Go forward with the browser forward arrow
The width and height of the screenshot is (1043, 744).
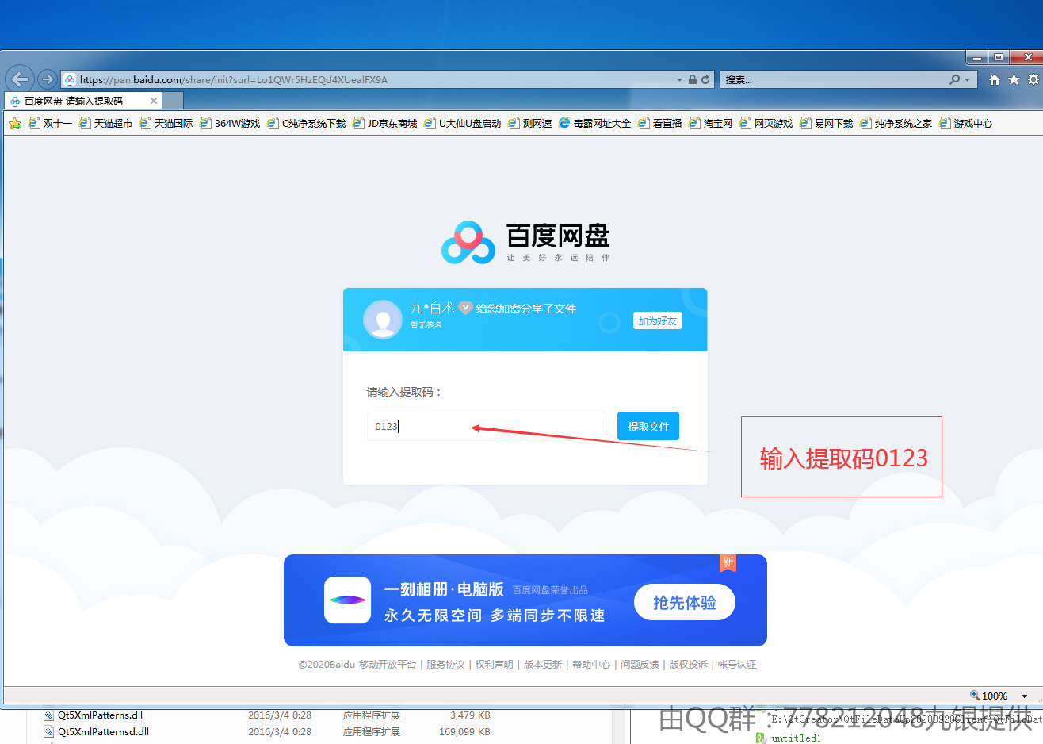pyautogui.click(x=48, y=79)
